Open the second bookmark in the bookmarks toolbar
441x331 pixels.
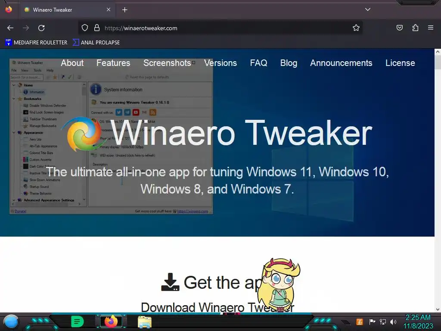coord(96,43)
